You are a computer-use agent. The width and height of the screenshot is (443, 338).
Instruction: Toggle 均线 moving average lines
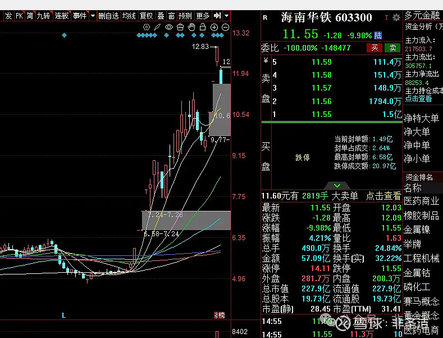pos(129,16)
